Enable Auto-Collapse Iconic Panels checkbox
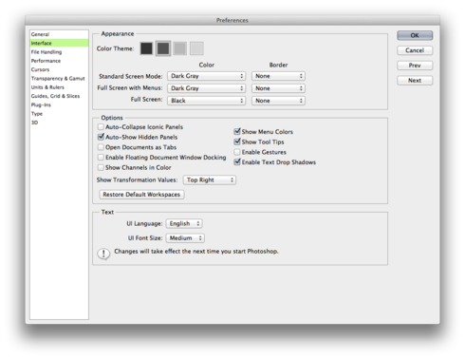The height and width of the screenshot is (359, 465). point(101,127)
